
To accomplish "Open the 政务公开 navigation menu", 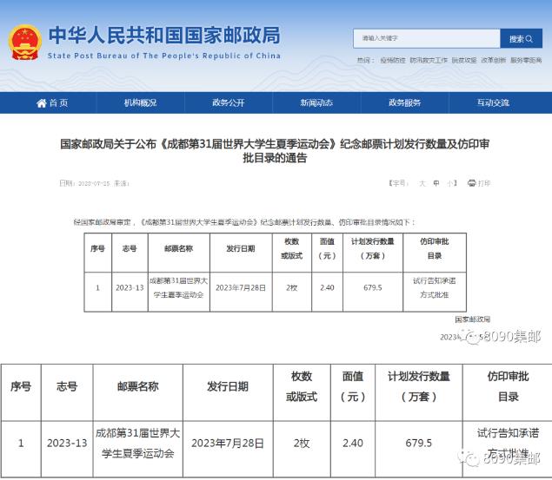I will coord(228,103).
